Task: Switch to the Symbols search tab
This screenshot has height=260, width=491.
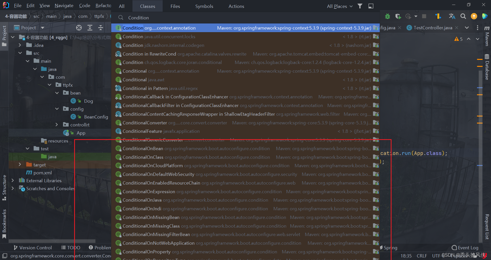Action: click(x=204, y=6)
